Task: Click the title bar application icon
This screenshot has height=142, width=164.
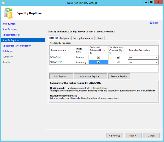Action: click(3, 3)
